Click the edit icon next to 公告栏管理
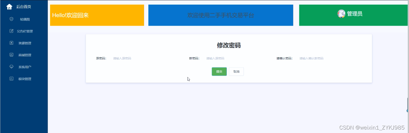 (x=12, y=31)
